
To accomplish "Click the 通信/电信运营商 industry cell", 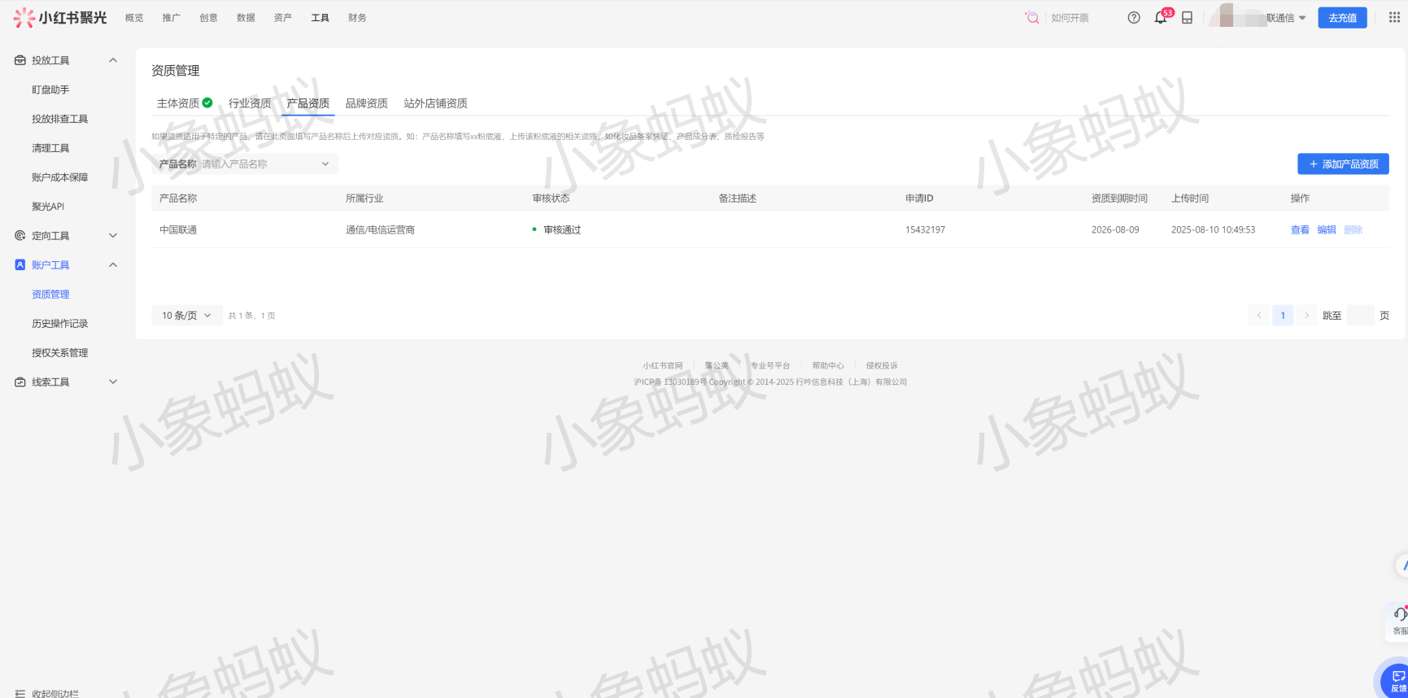I will pyautogui.click(x=381, y=230).
